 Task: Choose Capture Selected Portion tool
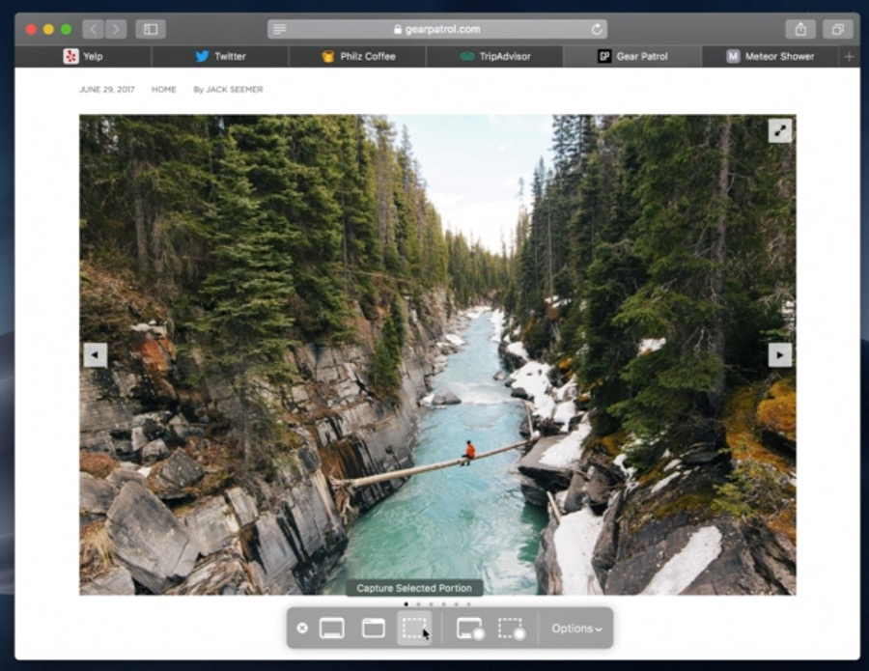click(414, 629)
